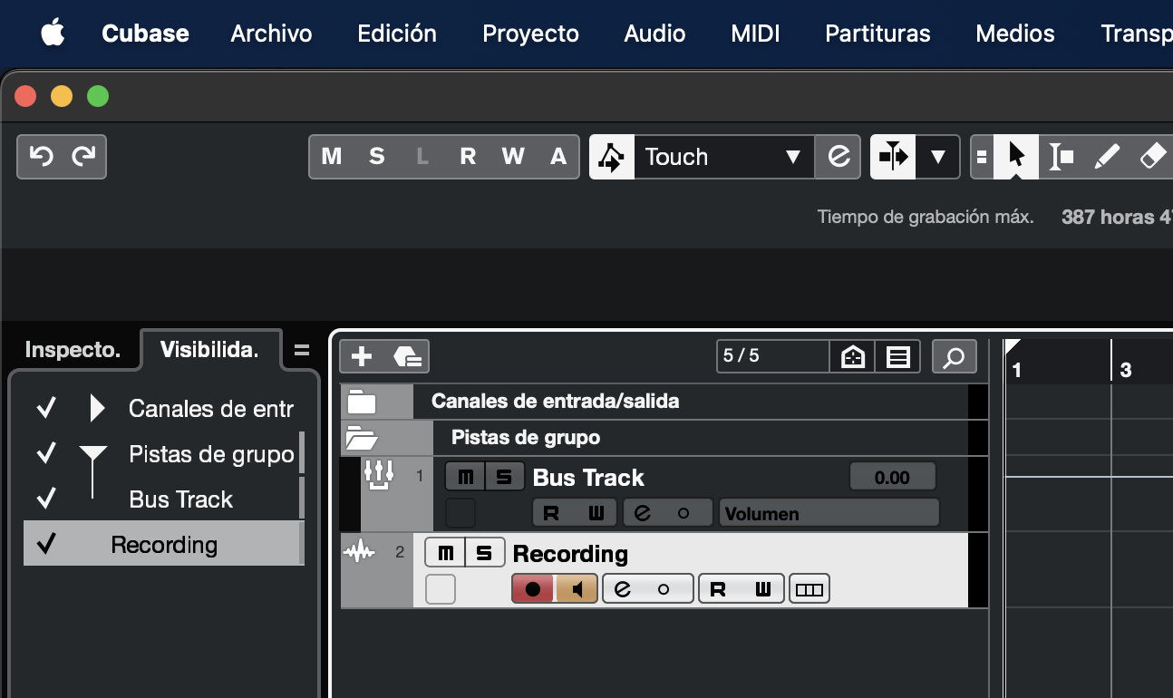Switch to the Inspecto. tab

pyautogui.click(x=72, y=350)
